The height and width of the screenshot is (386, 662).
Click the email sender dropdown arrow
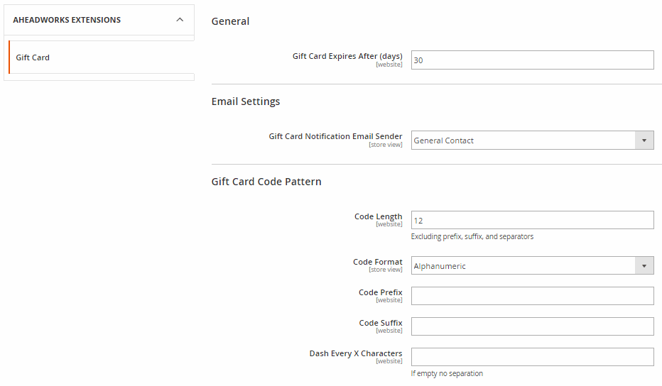click(644, 140)
